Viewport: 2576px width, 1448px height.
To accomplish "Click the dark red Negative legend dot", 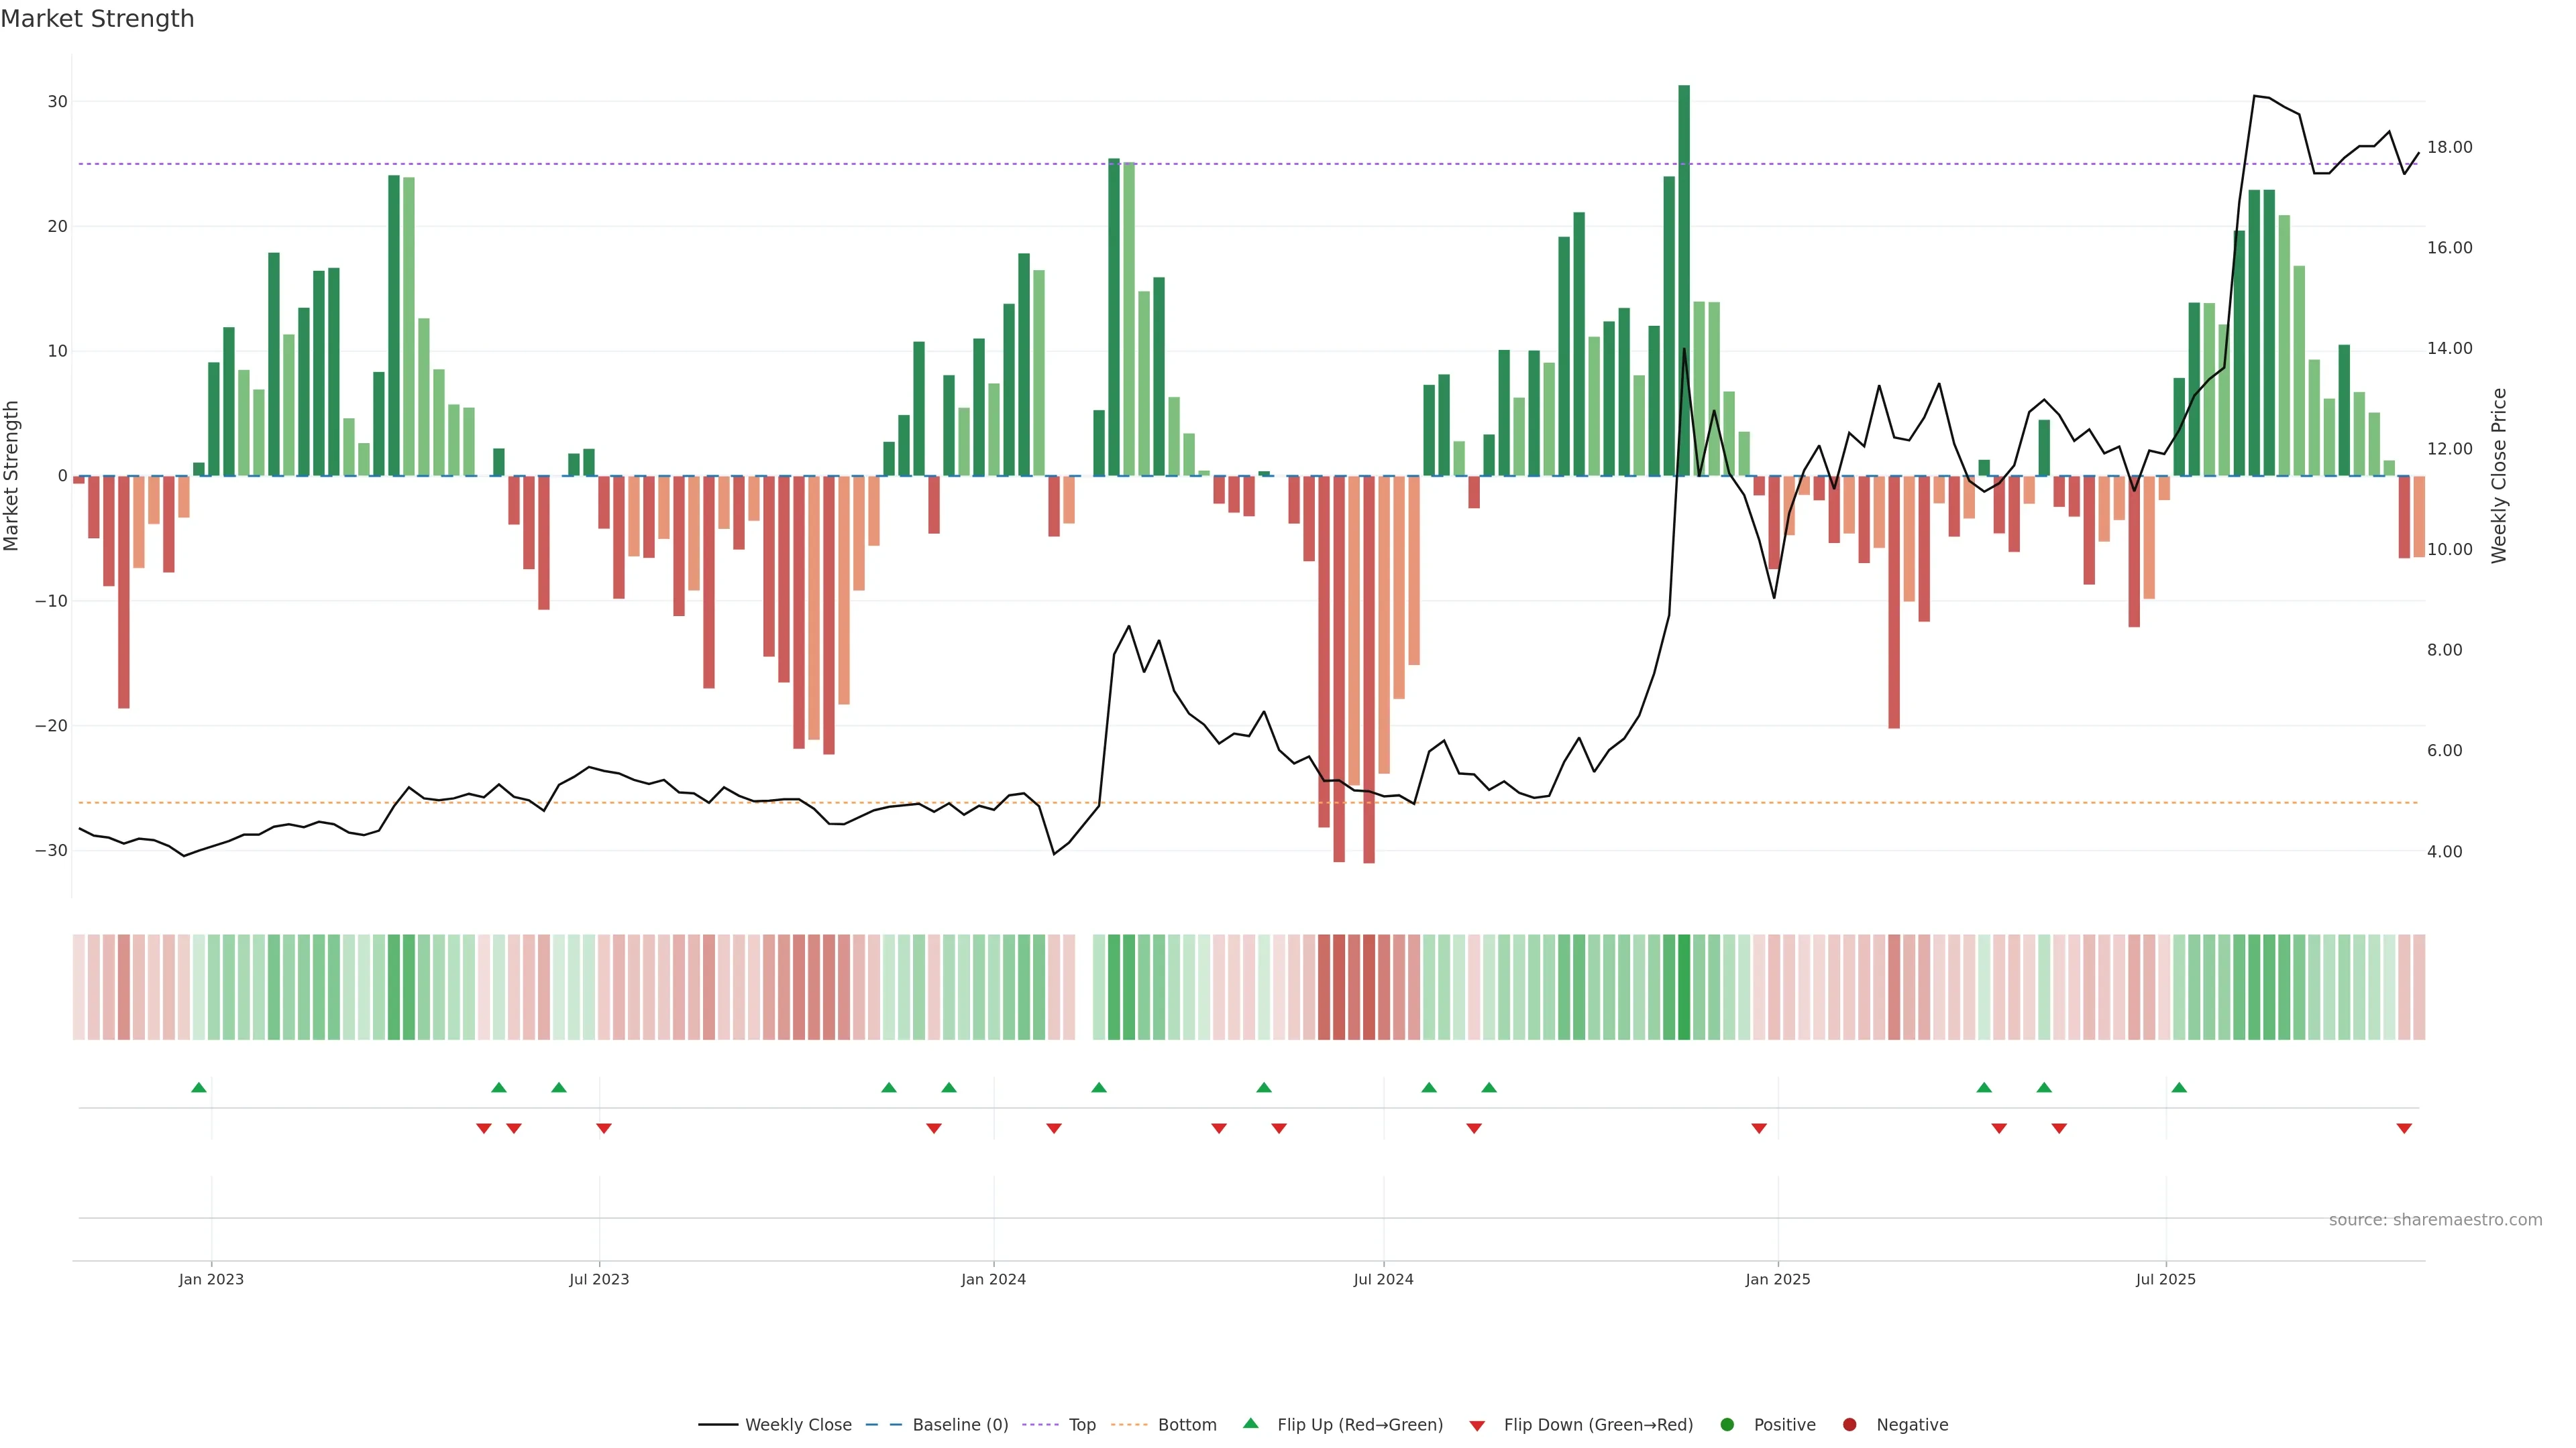I will click(1849, 1424).
